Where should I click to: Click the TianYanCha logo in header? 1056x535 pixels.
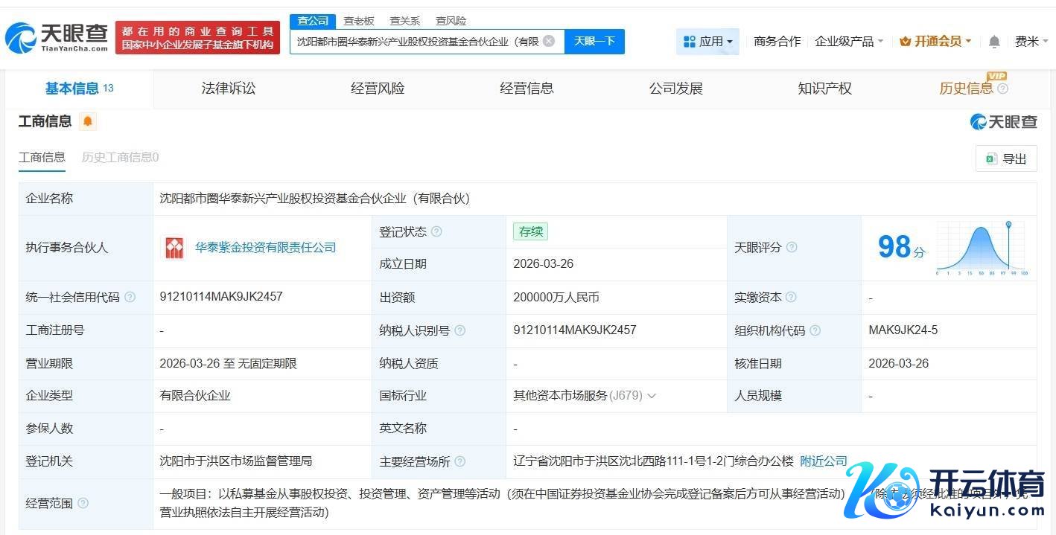coord(56,37)
